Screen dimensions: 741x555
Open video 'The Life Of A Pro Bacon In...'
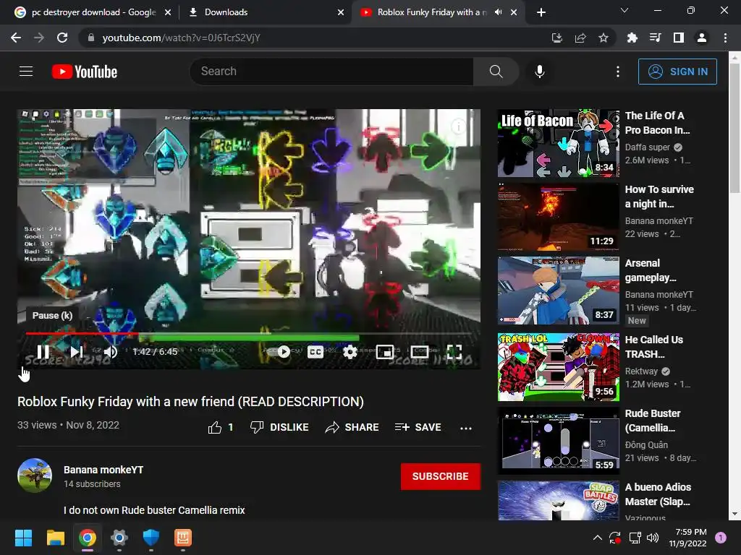coord(657,123)
